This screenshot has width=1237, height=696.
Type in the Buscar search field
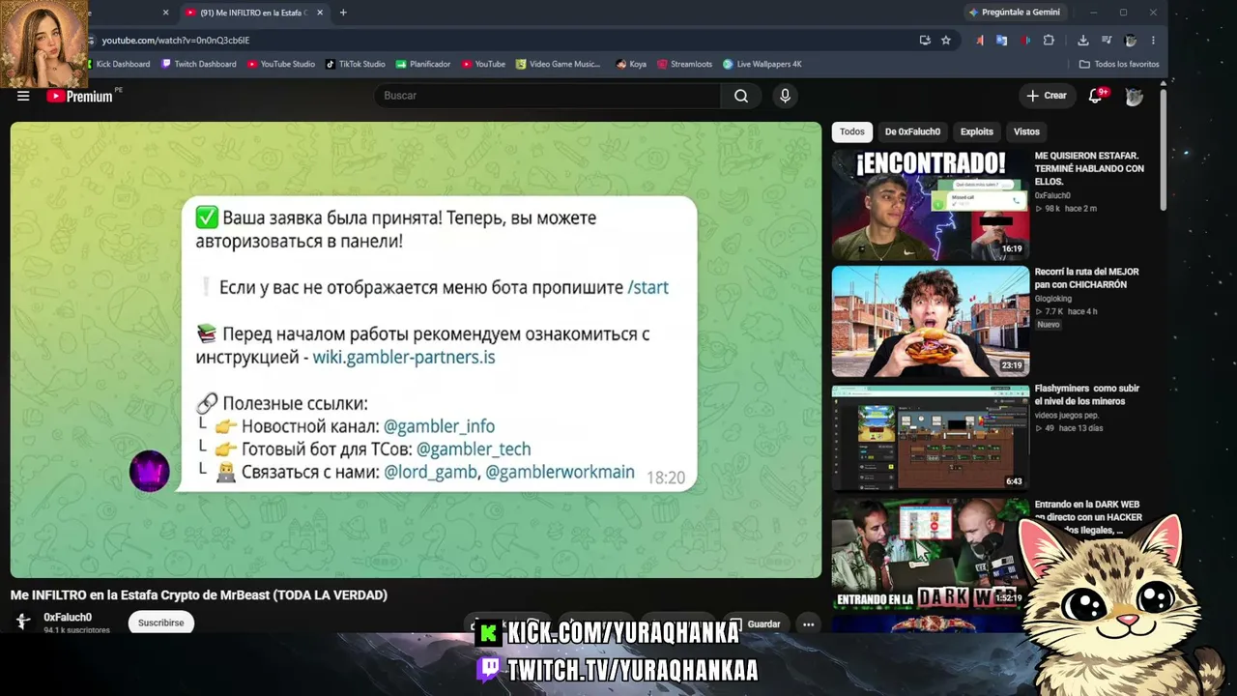click(x=547, y=96)
